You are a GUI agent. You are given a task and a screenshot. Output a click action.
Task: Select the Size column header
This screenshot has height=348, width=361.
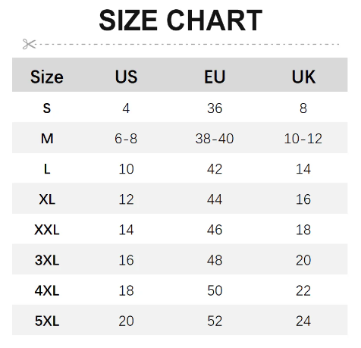[47, 77]
